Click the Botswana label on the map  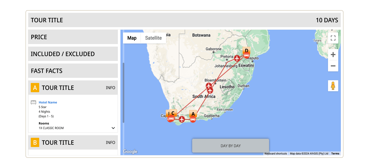pyautogui.click(x=201, y=35)
